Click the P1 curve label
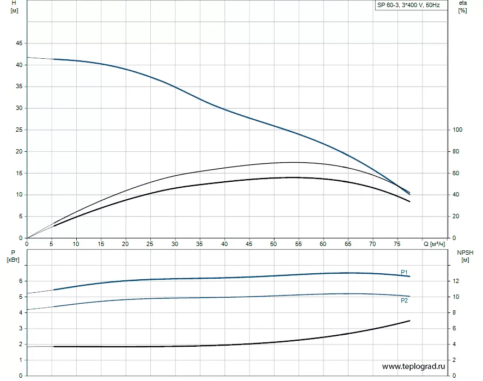This screenshot has height=381, width=483. tap(404, 272)
